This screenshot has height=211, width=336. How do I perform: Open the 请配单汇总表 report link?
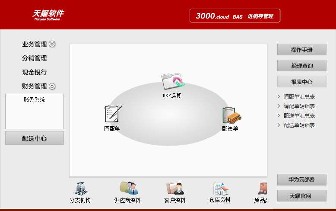pyautogui.click(x=299, y=97)
